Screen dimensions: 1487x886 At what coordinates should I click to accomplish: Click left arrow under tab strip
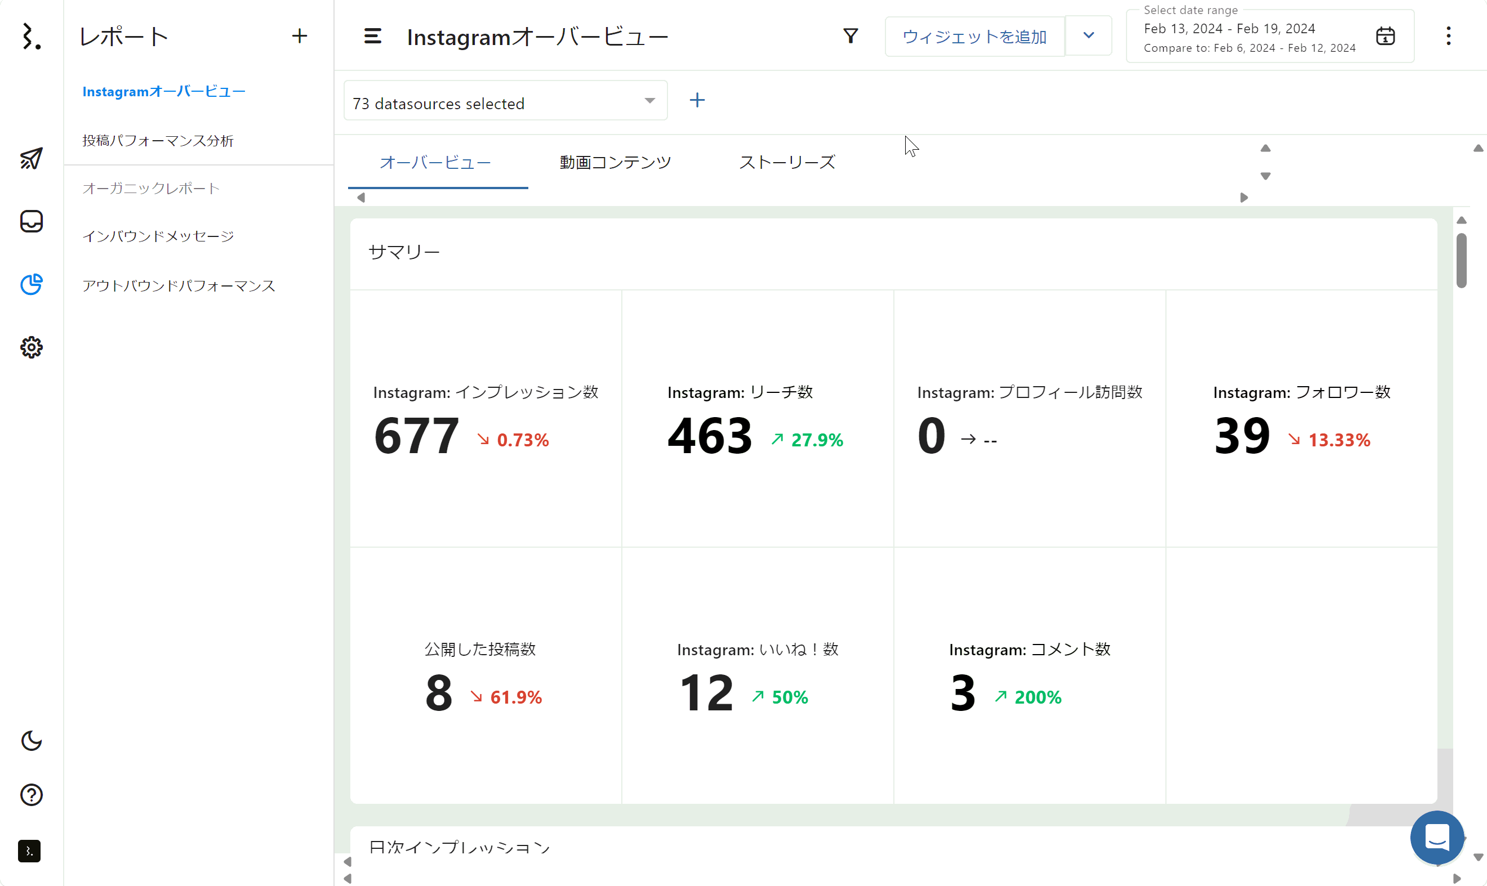(361, 198)
